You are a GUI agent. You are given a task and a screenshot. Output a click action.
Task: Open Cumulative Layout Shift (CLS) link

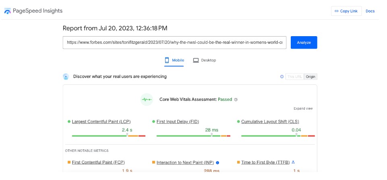click(x=270, y=121)
